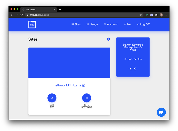Open the Chrome profile avatar D

pos(161,15)
